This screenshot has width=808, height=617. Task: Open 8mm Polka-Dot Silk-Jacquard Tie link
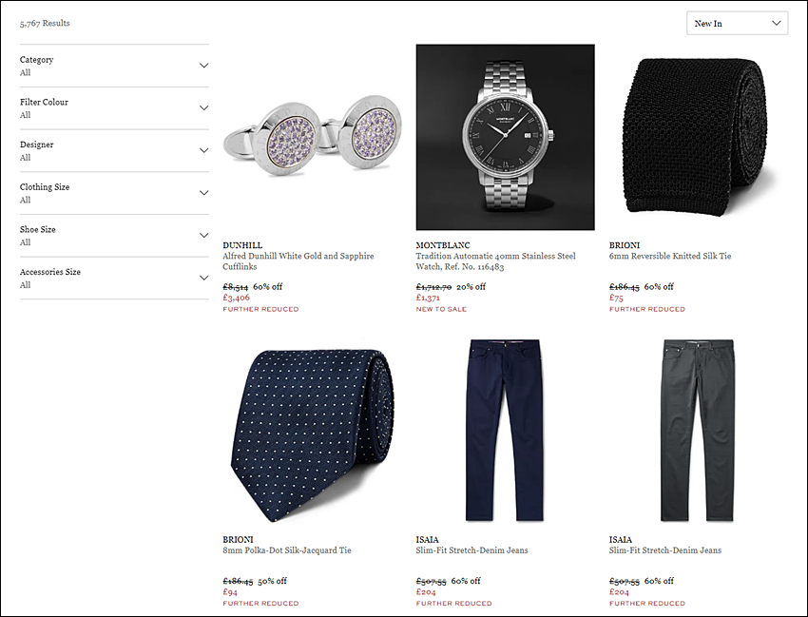[x=287, y=550]
